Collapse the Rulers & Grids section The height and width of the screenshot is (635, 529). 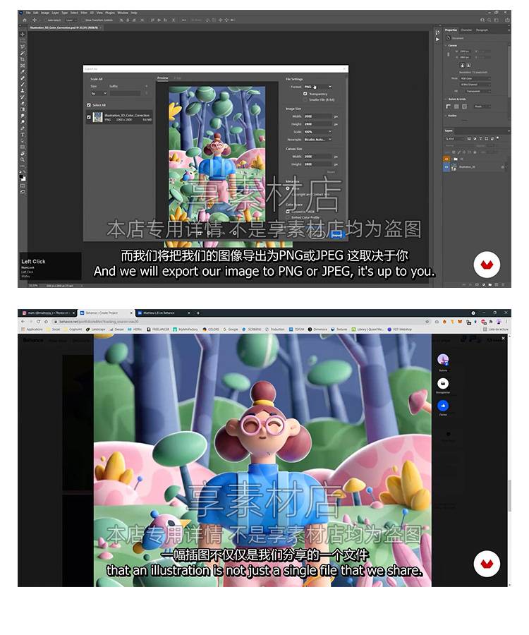pos(447,99)
